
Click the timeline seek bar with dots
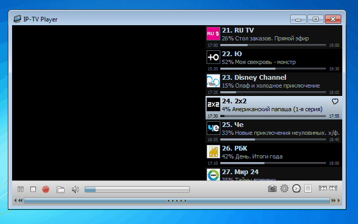click(x=177, y=201)
